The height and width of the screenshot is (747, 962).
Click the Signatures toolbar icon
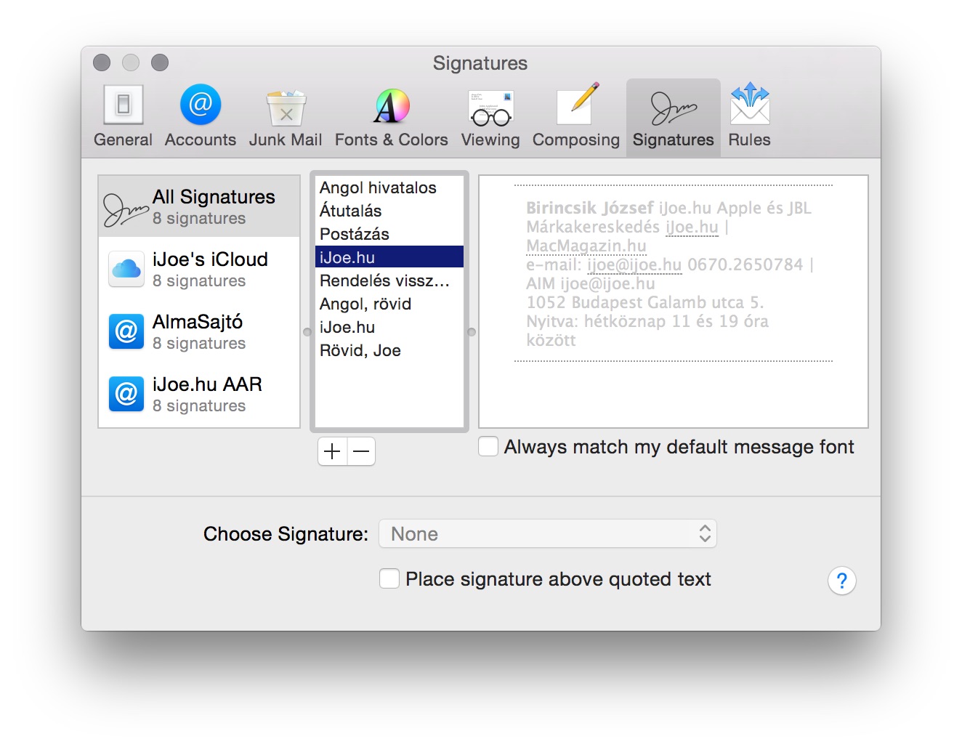click(673, 116)
